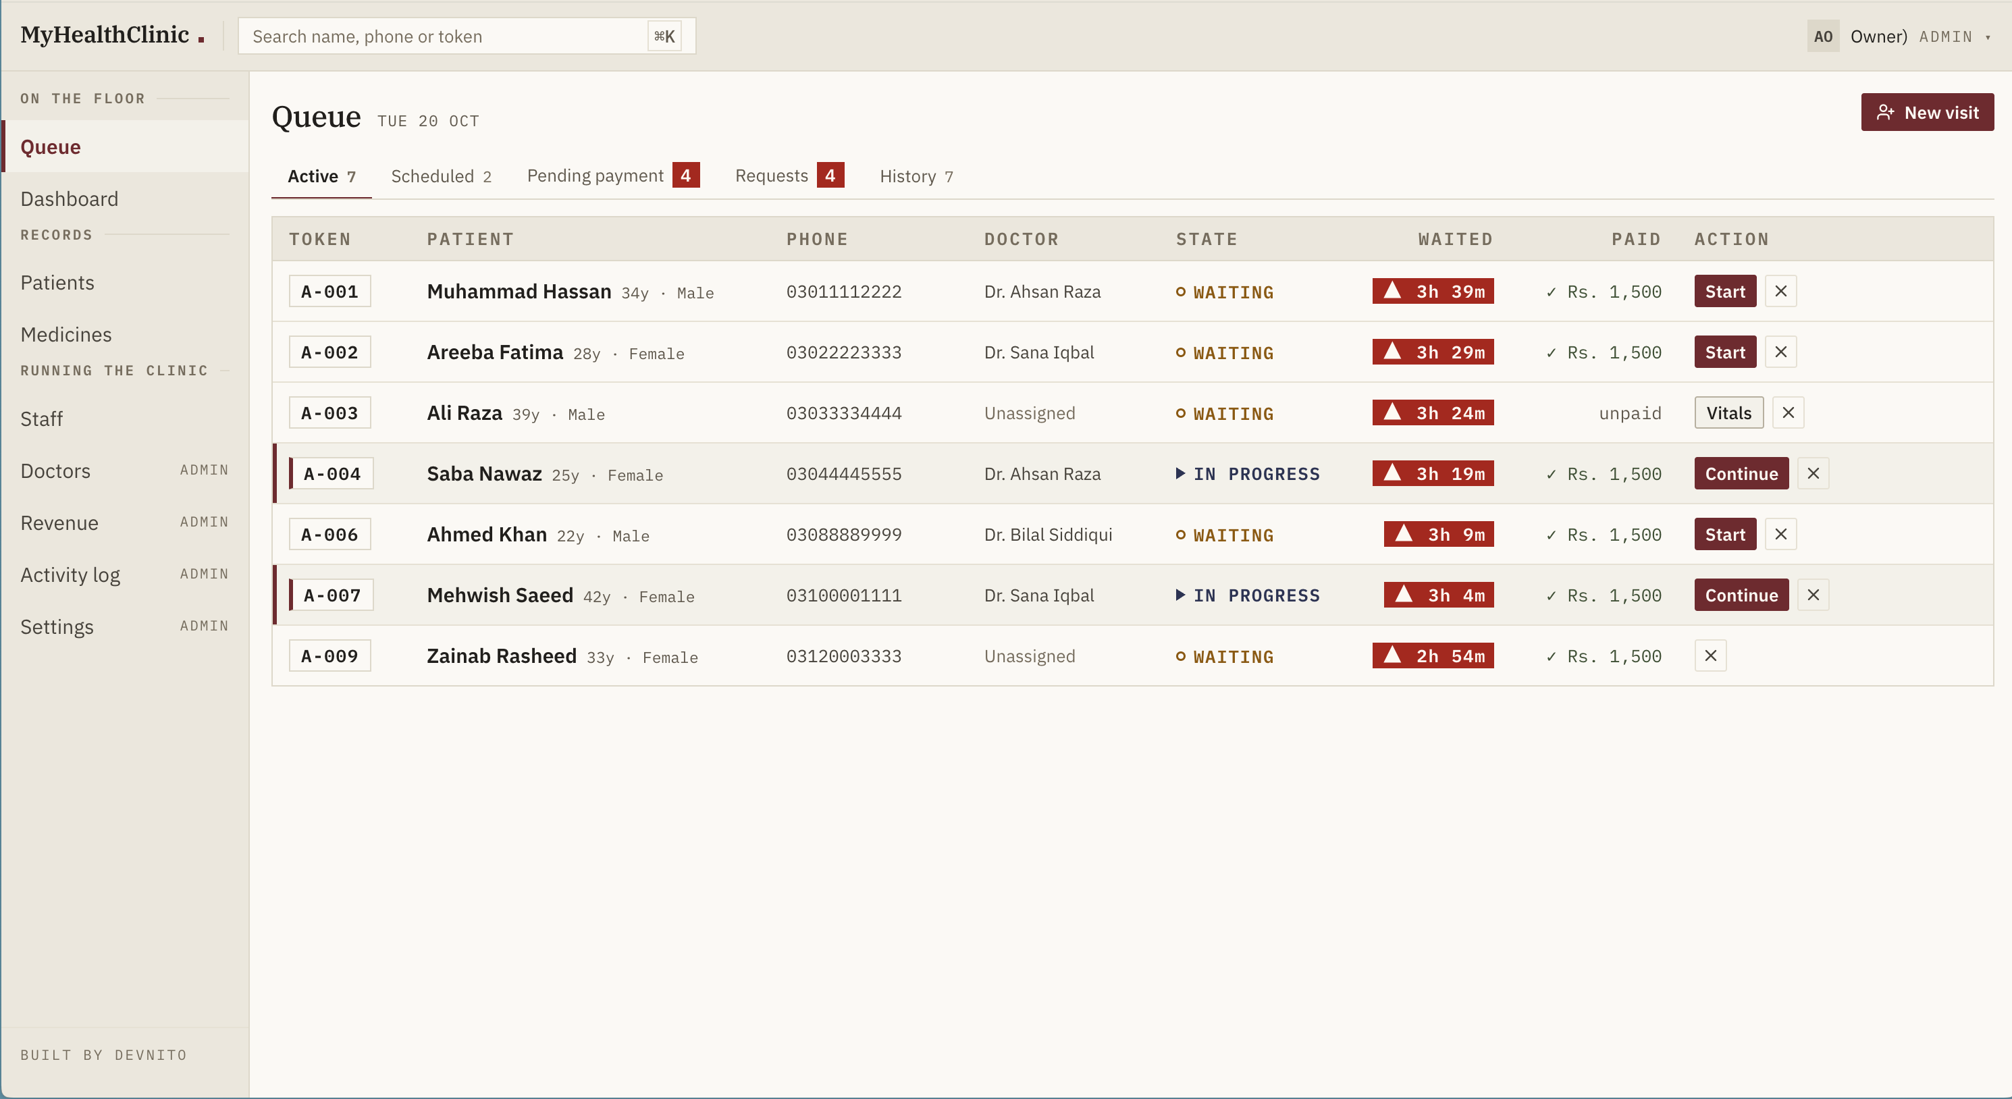
Task: Start Muhammad Hassan's visit
Action: pos(1724,292)
